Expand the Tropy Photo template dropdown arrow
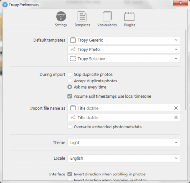190x183 pixels. point(176,49)
